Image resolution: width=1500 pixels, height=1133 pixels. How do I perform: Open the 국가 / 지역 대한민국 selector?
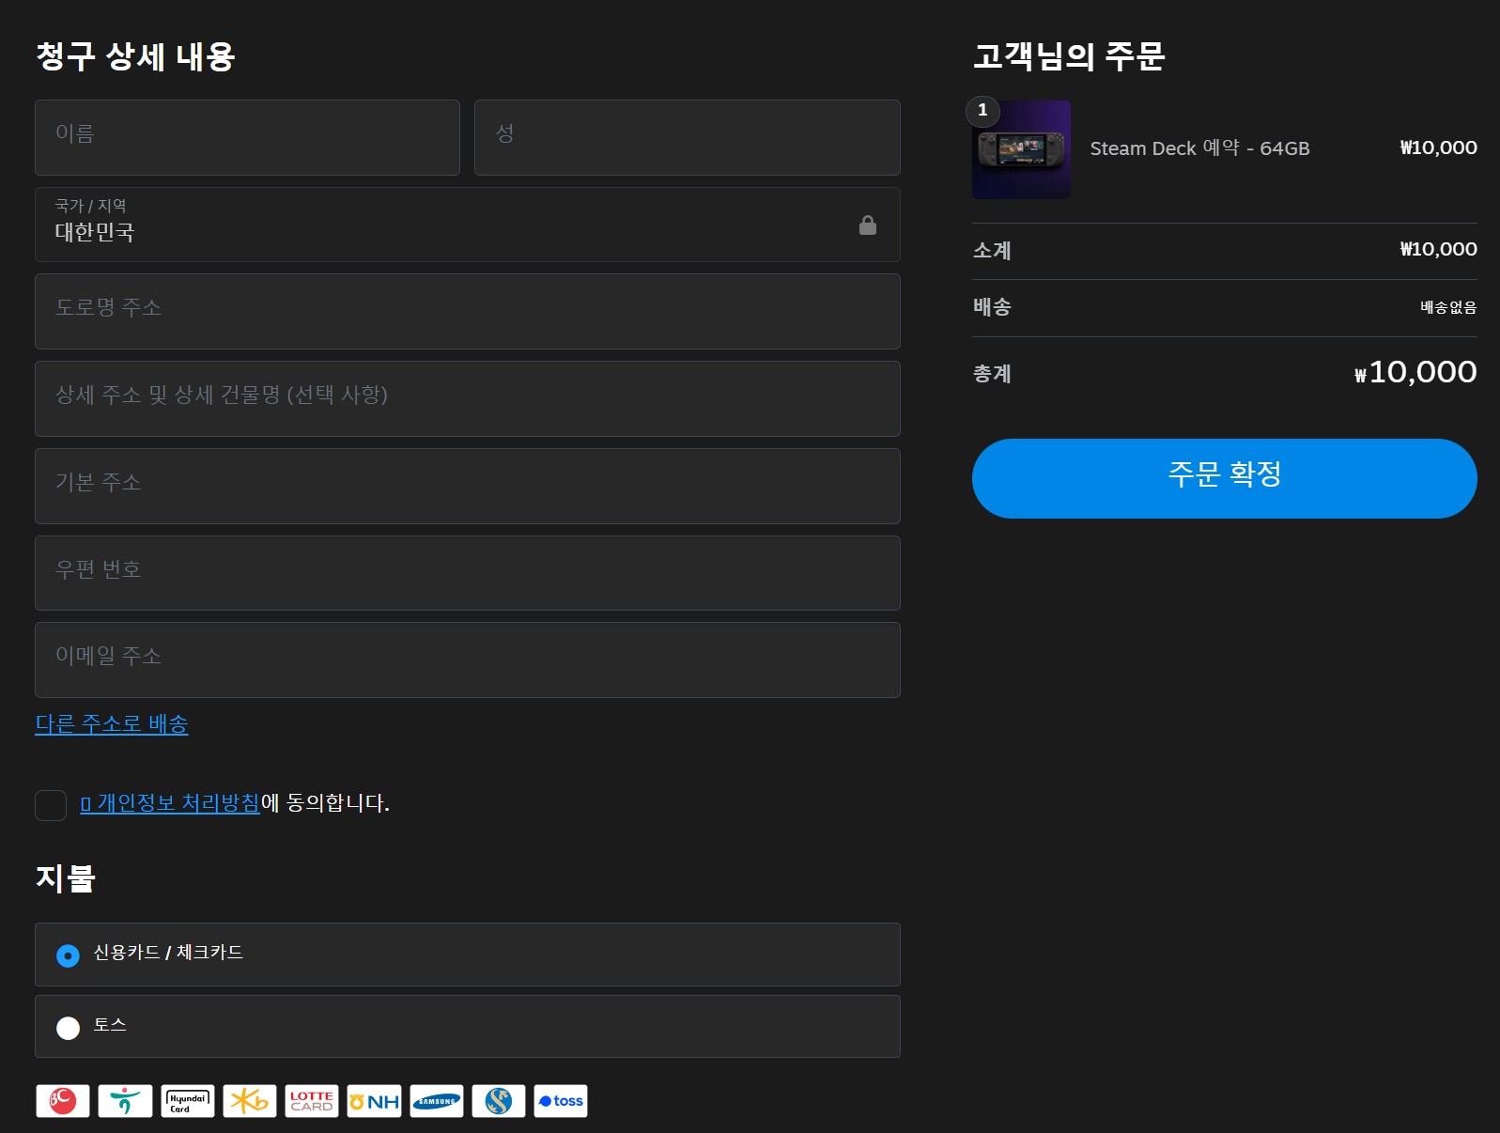click(468, 225)
